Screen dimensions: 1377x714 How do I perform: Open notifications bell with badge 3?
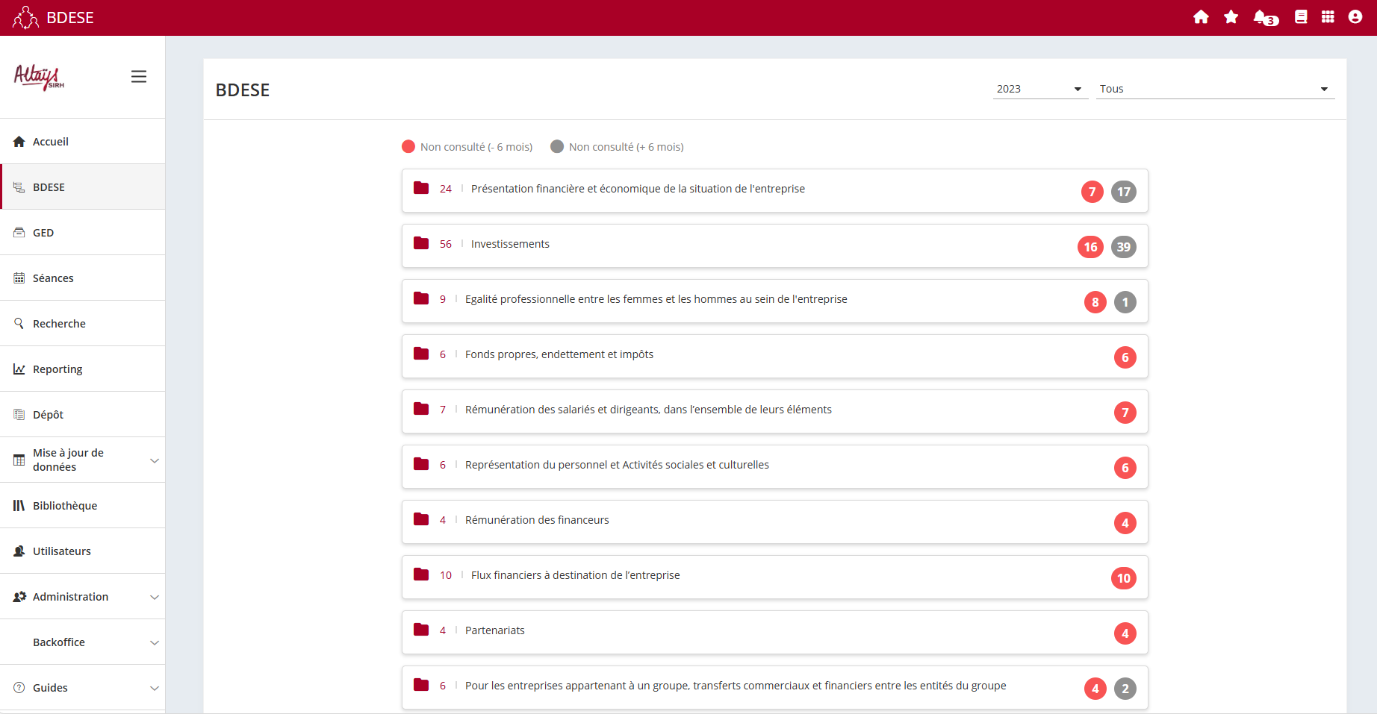[x=1263, y=17]
